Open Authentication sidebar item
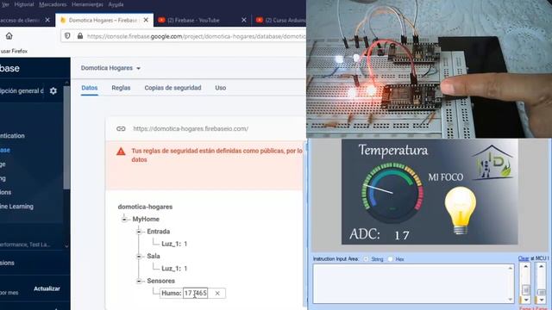 (12, 136)
